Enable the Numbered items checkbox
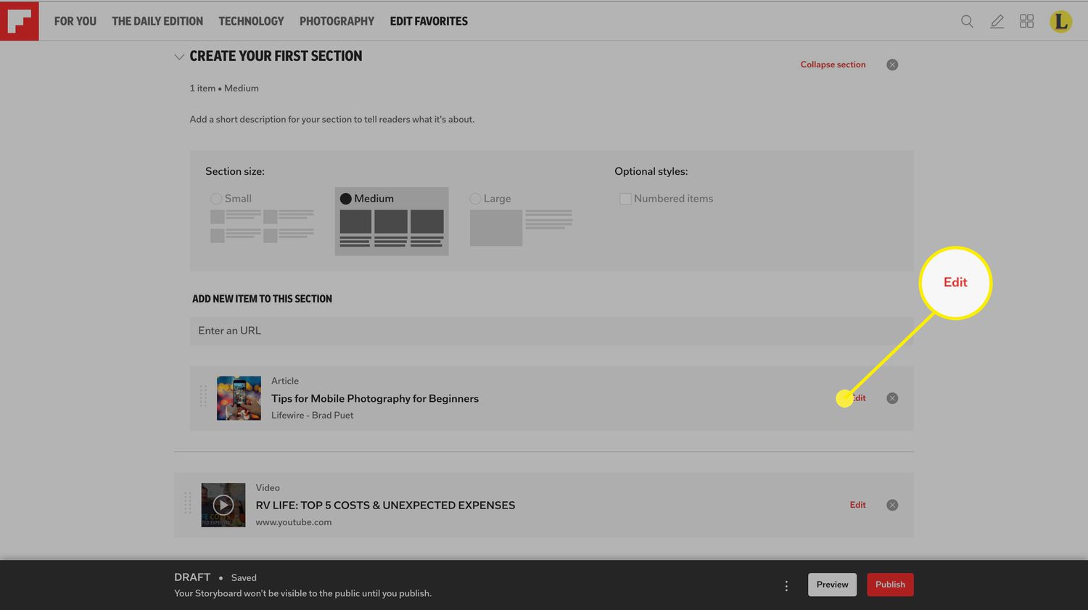 625,199
